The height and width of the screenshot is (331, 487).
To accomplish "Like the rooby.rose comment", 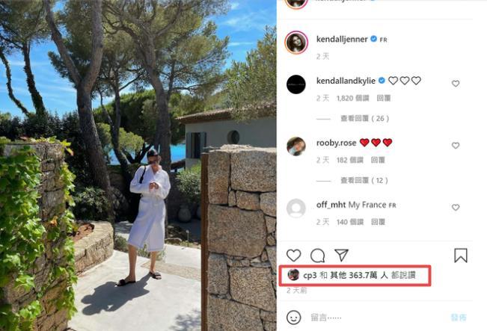I will coord(456,146).
